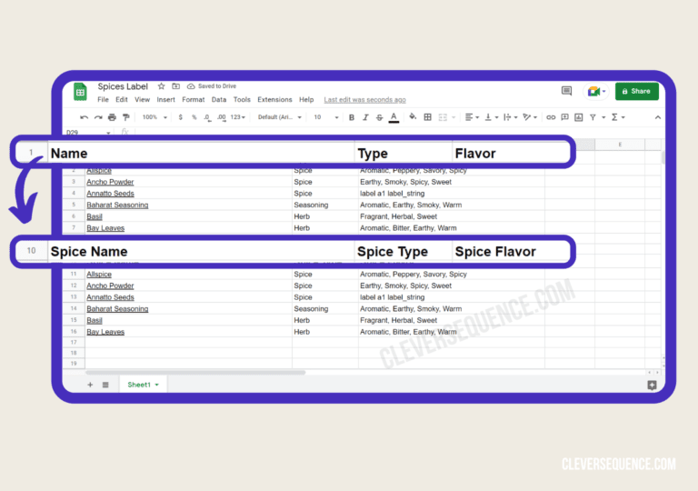Click the green Share button

pos(636,91)
